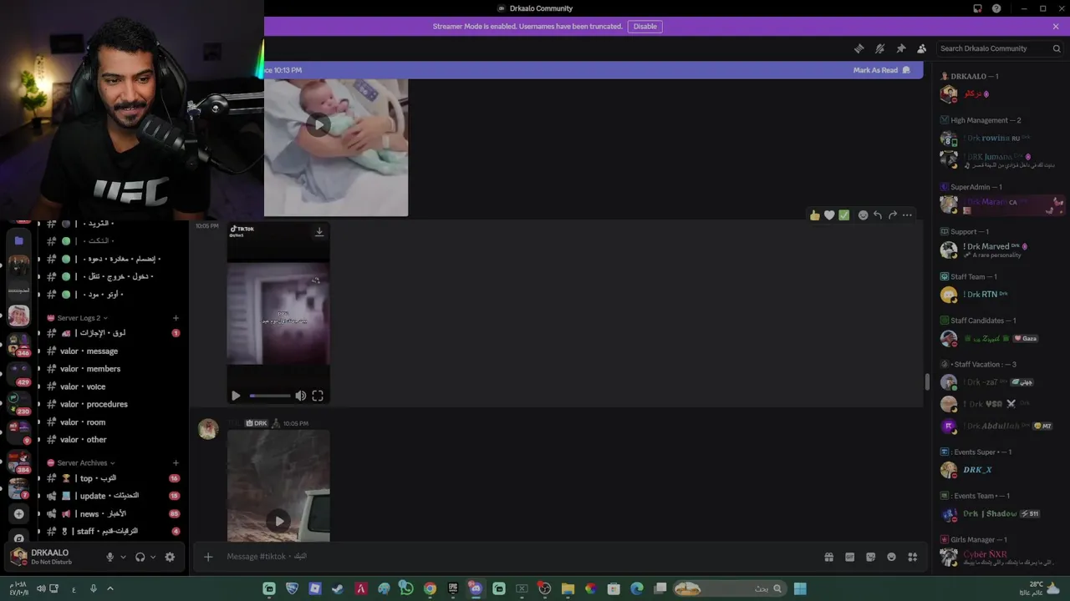
Task: Open User Settings gear
Action: [170, 557]
